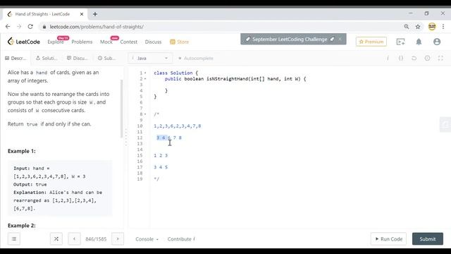
Task: Click the '1,2,3,6,2,3,4,7,8' comment line
Action: pyautogui.click(x=177, y=126)
